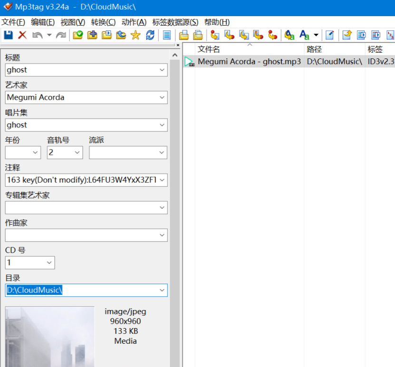Click ID3v2.3 tag cell in file row
Screen dimensions: 395x367
tap(381, 62)
